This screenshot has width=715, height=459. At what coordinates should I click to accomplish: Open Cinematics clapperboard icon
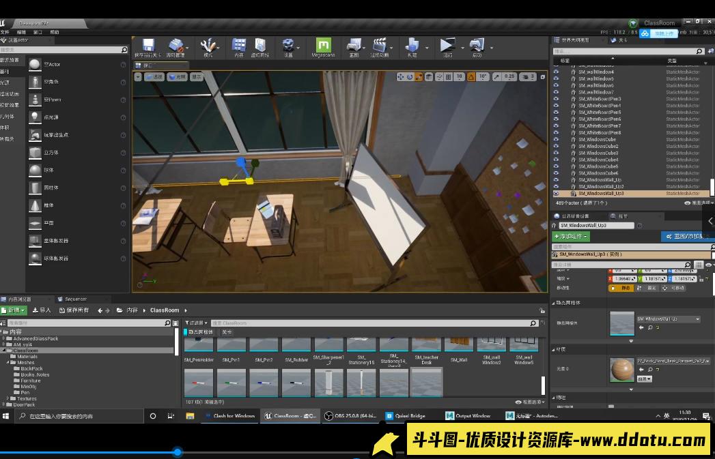click(x=380, y=46)
